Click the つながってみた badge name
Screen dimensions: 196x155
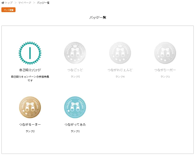[x=75, y=125]
